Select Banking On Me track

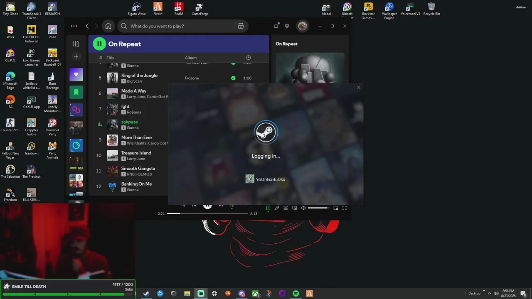[136, 184]
